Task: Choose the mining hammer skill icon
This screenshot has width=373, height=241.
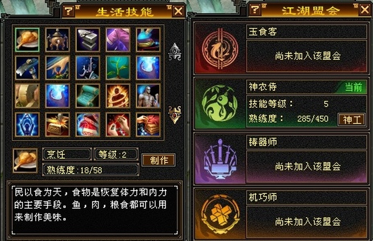Action: pos(27,68)
